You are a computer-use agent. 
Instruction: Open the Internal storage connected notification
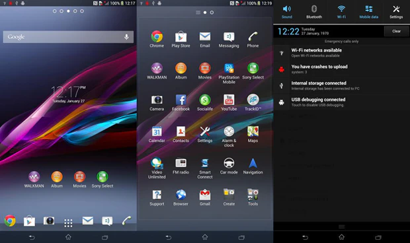[341, 86]
